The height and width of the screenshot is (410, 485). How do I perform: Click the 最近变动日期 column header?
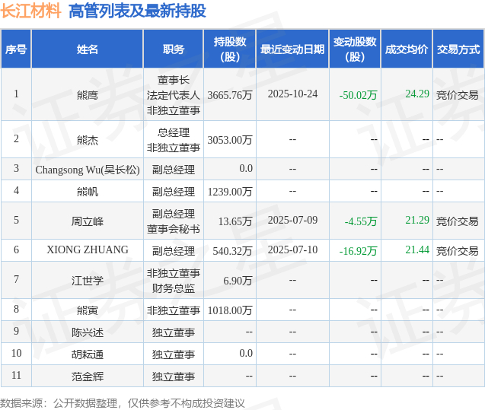pos(292,49)
